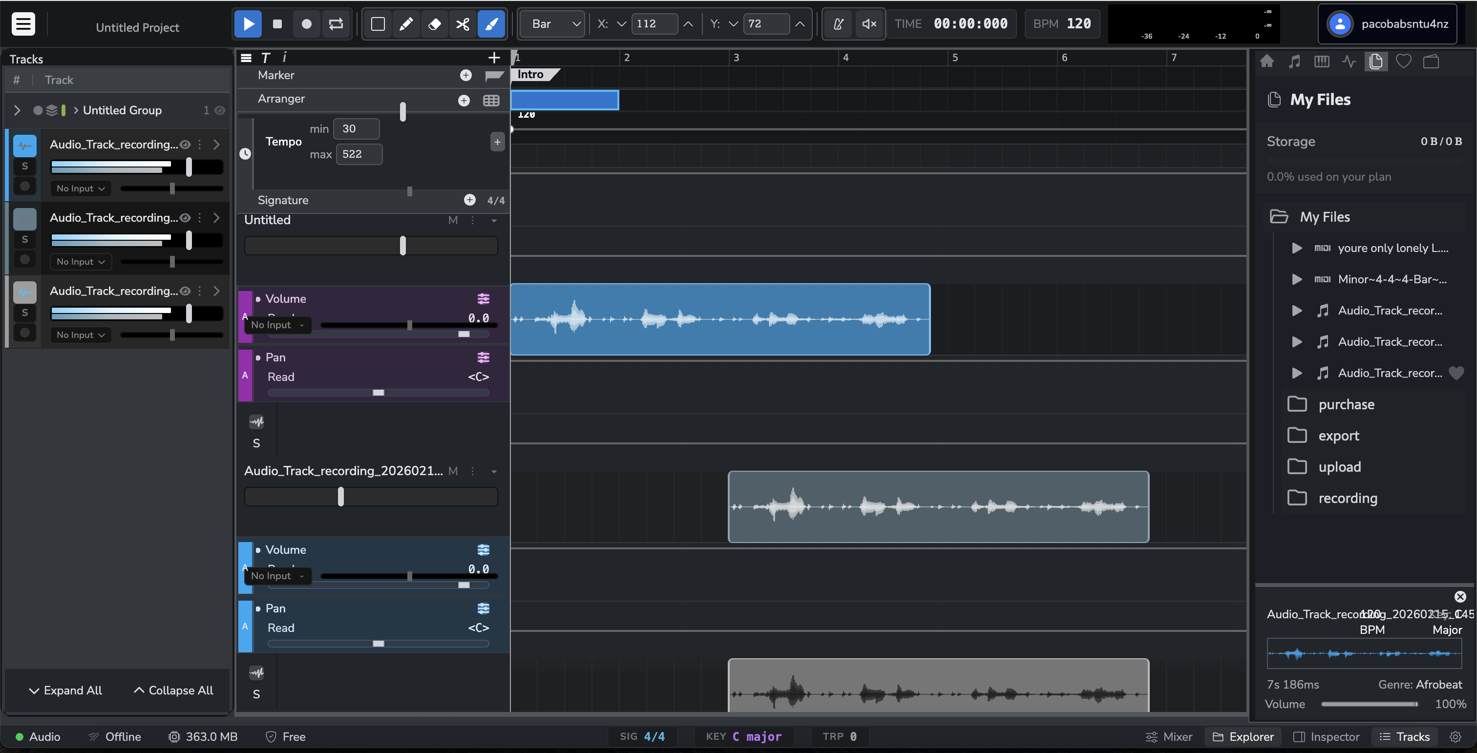Open the No Input dropdown on first track
Image resolution: width=1477 pixels, height=753 pixels.
pos(80,188)
